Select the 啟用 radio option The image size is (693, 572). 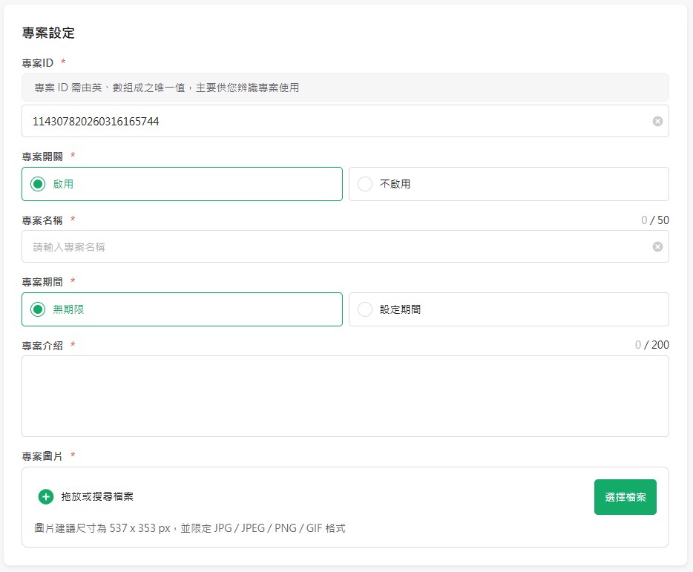[x=39, y=184]
